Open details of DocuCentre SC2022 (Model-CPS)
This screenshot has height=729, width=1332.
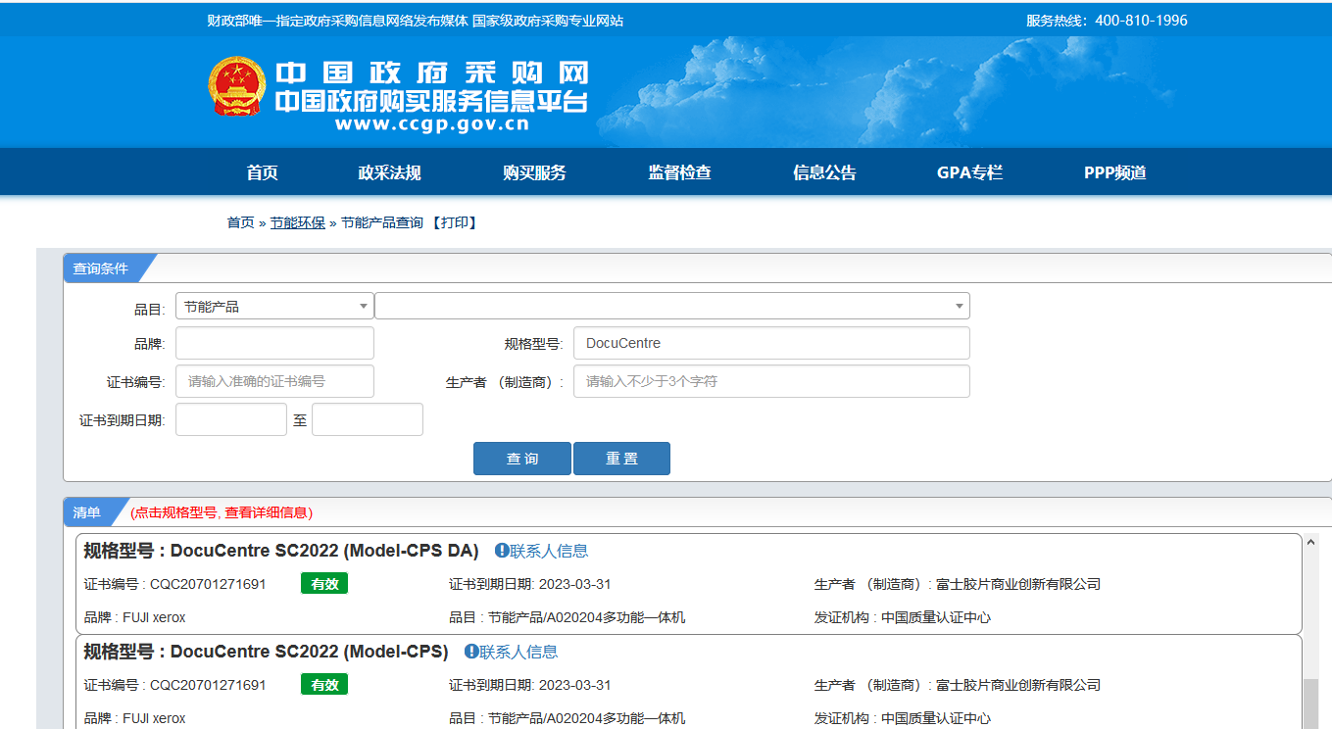pyautogui.click(x=309, y=652)
